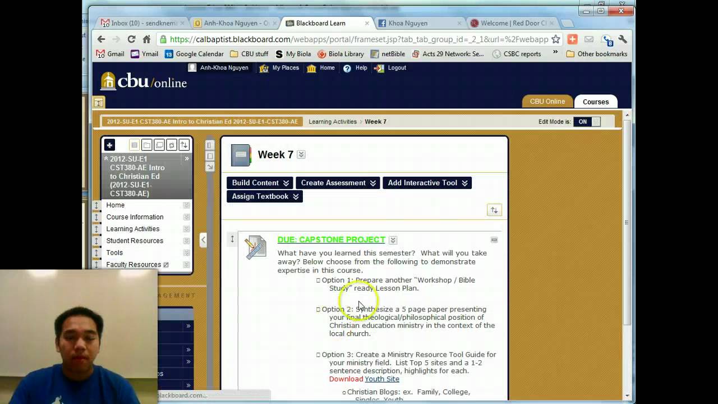Log out of Blackboard

[x=390, y=68]
